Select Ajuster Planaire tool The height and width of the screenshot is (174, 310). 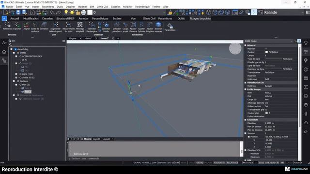click(x=133, y=27)
